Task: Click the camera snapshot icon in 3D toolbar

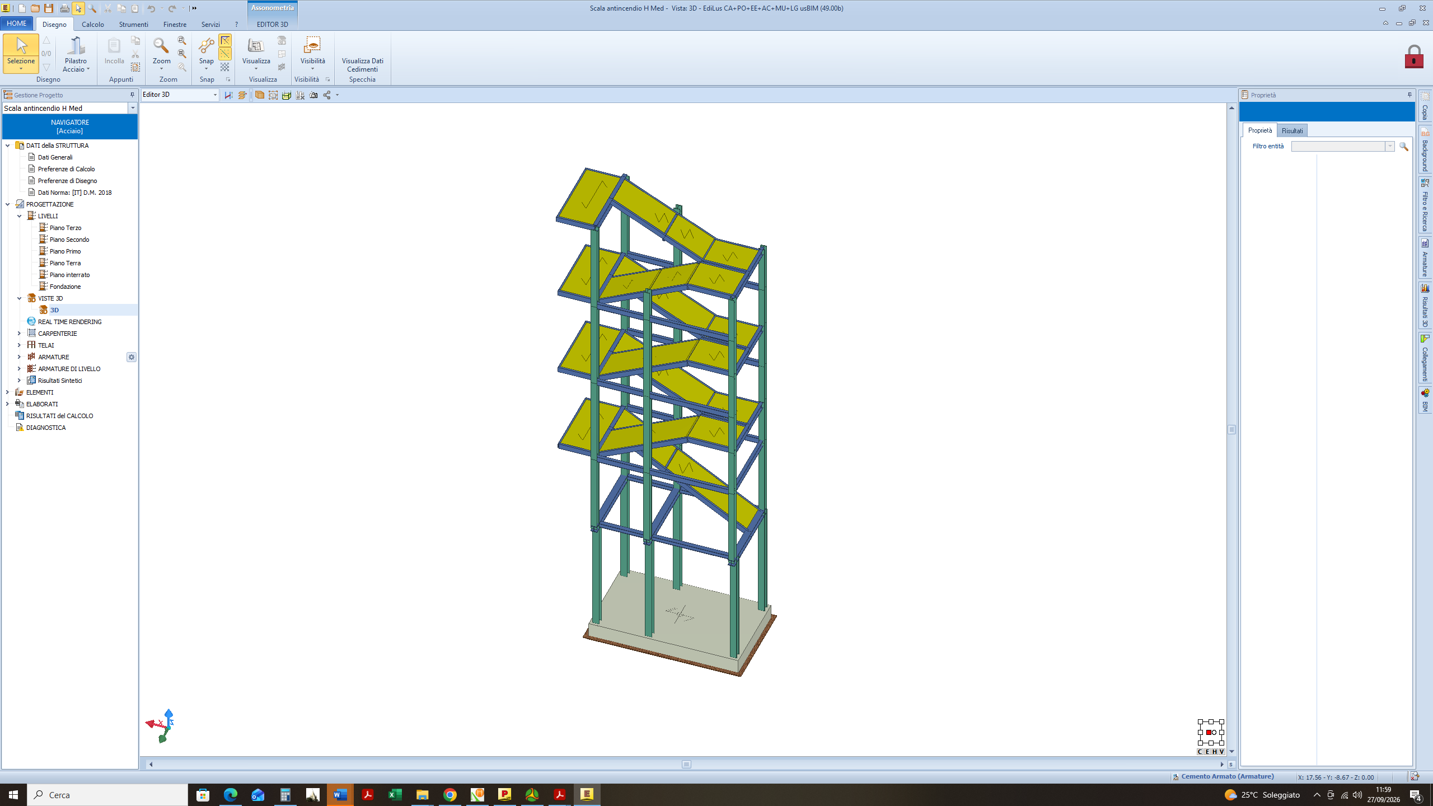Action: point(313,95)
